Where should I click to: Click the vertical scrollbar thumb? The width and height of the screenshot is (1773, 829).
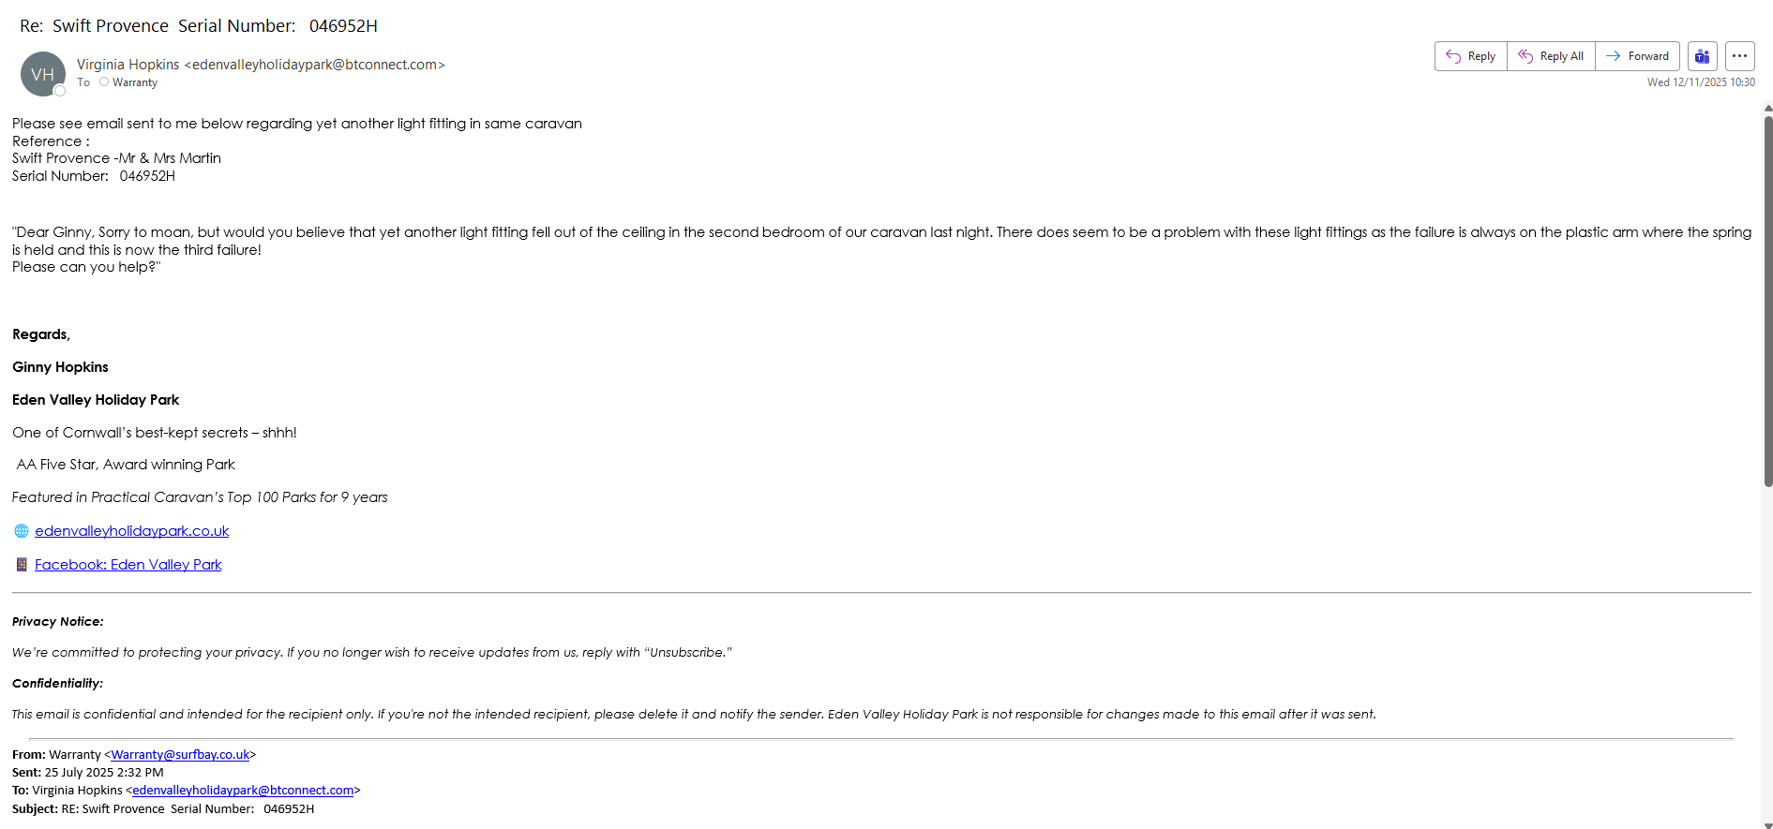tap(1768, 300)
